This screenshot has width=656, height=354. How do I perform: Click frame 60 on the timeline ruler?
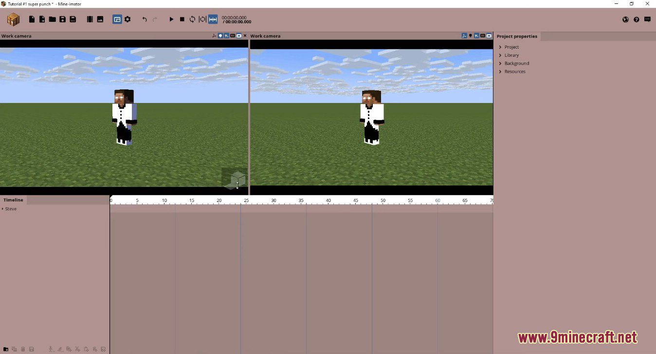click(437, 201)
